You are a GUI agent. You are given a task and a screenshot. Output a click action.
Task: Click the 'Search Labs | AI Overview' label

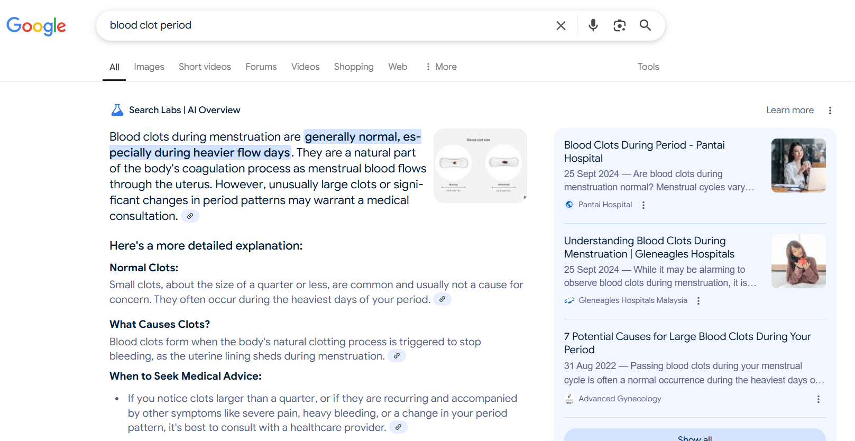pyautogui.click(x=185, y=110)
